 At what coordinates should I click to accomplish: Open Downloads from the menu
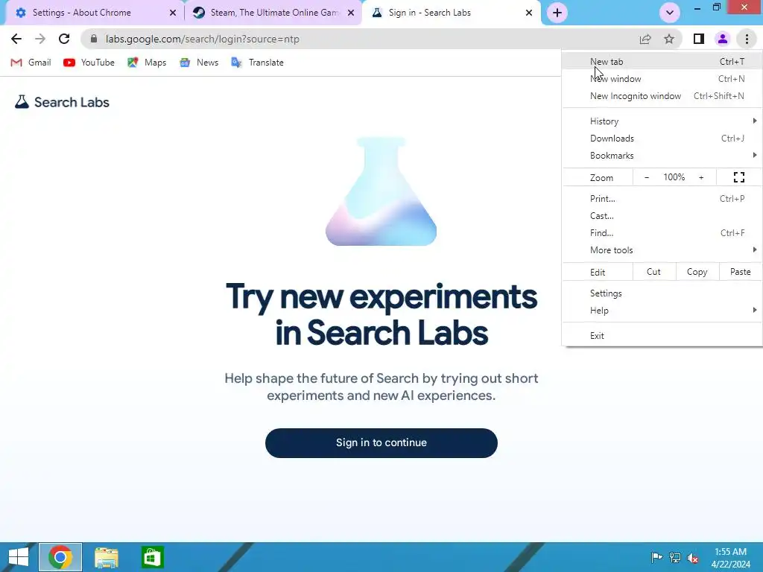tap(662, 138)
